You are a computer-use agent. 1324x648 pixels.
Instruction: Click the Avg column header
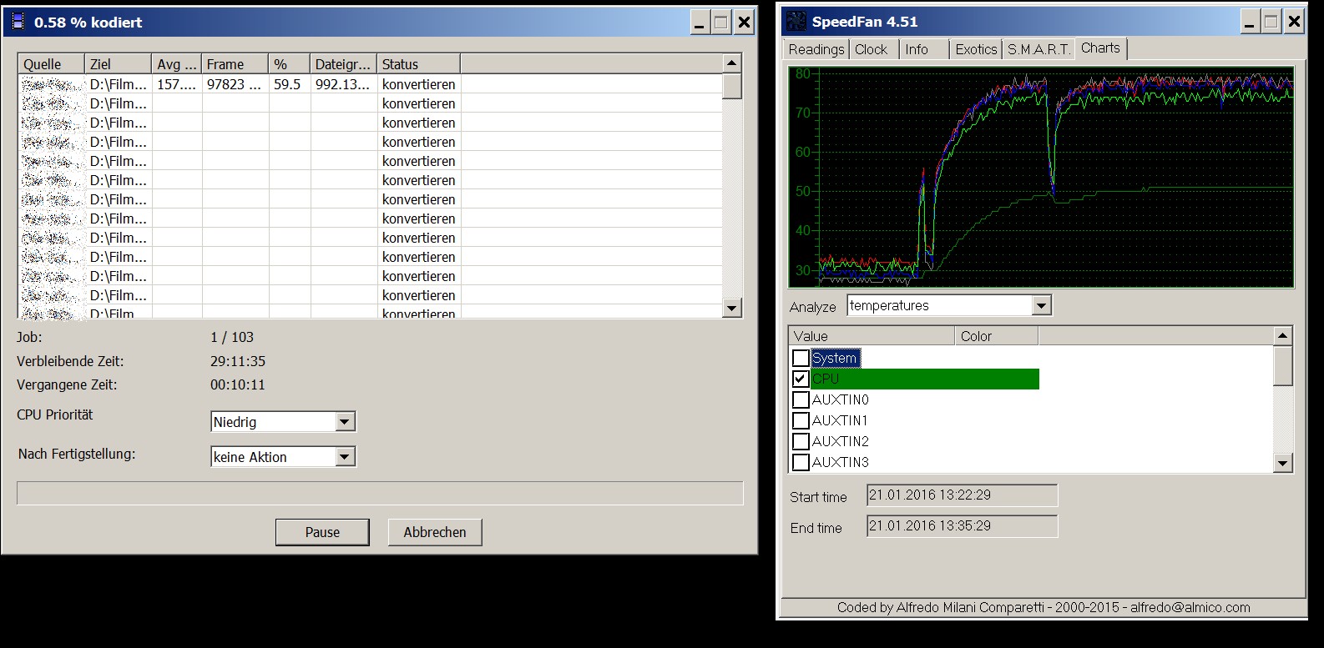(x=176, y=64)
